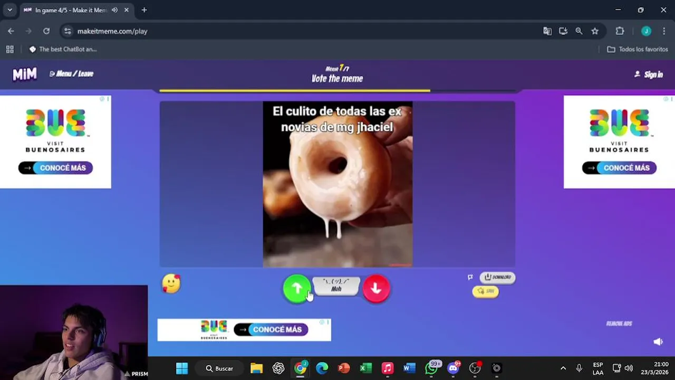Open tab search dropdown arrow
The width and height of the screenshot is (675, 380).
9,10
